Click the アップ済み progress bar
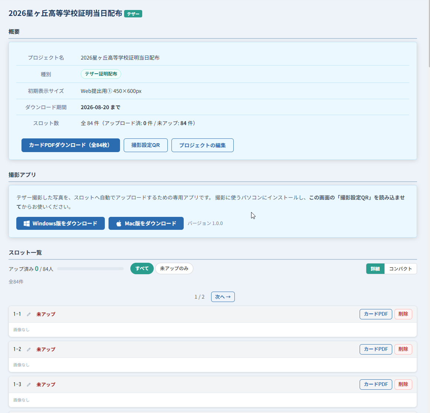Viewport: 430px width, 413px height. [x=90, y=269]
